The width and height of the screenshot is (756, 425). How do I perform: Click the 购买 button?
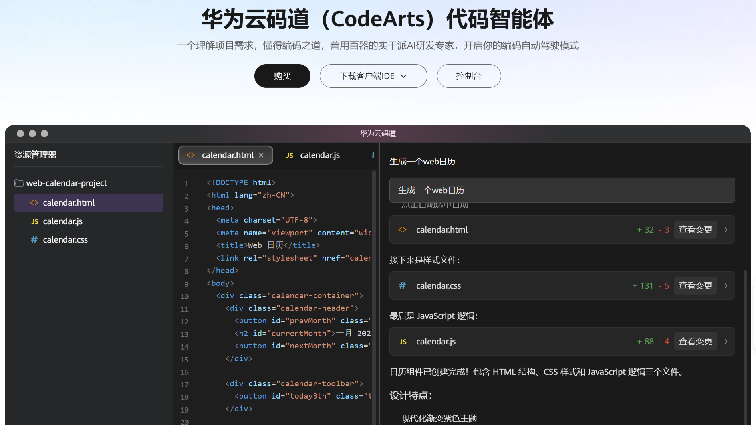click(282, 76)
